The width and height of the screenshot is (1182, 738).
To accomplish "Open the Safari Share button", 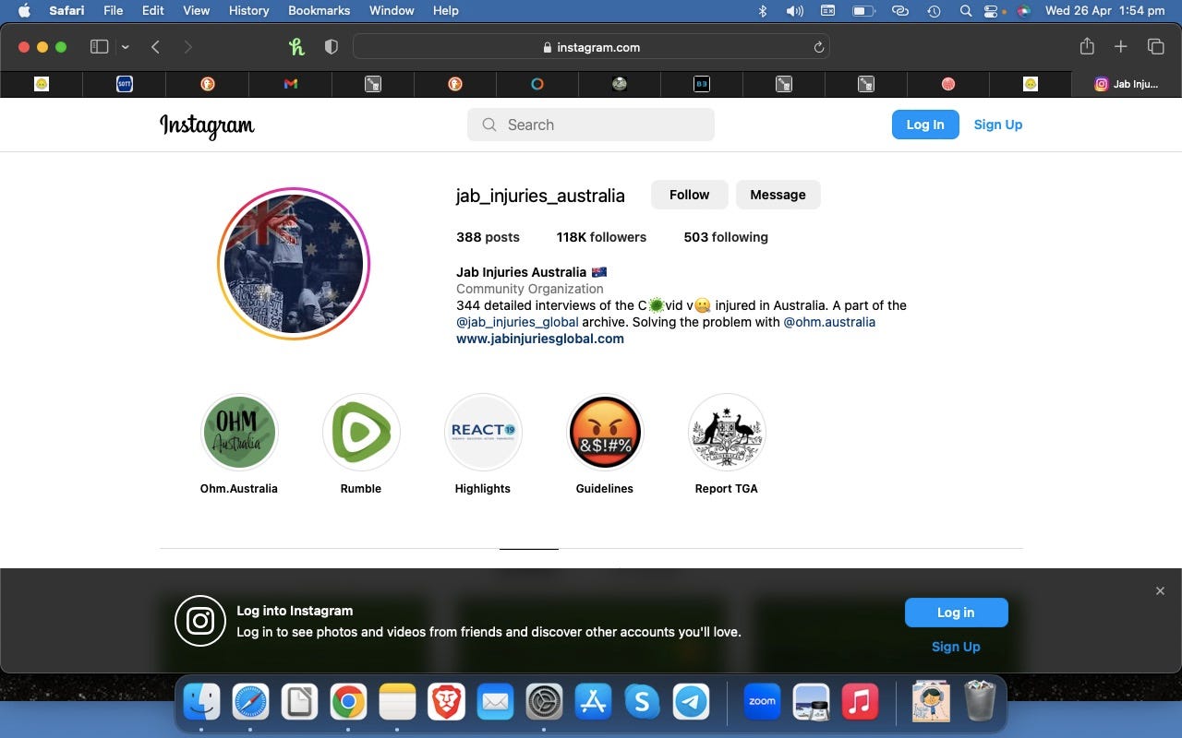I will pos(1087,46).
